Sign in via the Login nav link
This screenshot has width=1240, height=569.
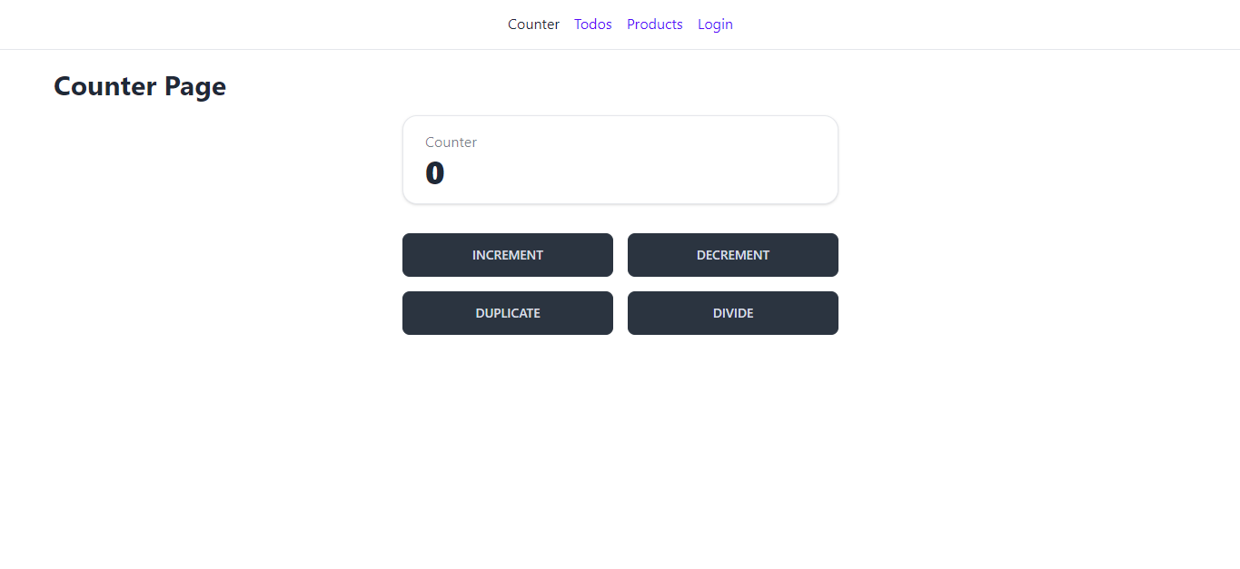click(715, 25)
